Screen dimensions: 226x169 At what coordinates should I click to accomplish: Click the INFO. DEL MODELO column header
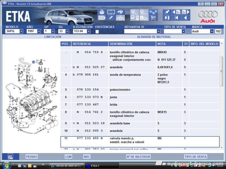pos(204,44)
